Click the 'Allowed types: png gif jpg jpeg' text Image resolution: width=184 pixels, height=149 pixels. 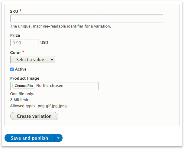(x=39, y=106)
